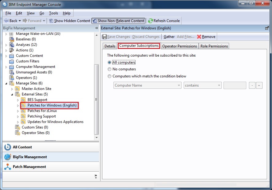The width and height of the screenshot is (272, 190).
Task: Click the Master Action Site feed icon
Action: coord(17,89)
